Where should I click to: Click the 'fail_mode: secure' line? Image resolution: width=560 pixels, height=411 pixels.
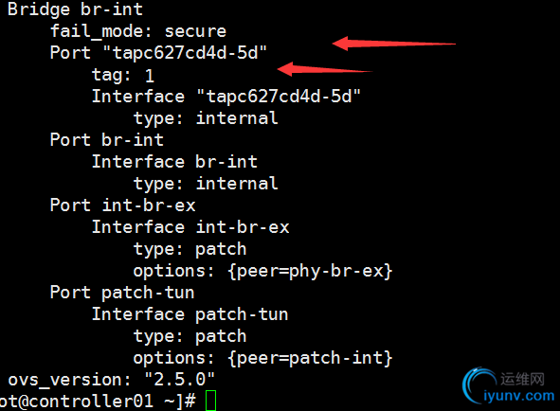(138, 31)
